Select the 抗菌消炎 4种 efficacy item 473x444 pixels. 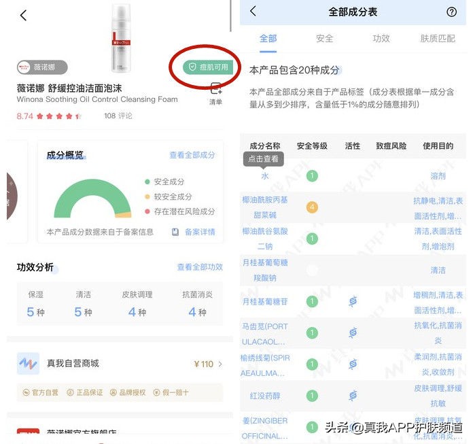tap(197, 304)
